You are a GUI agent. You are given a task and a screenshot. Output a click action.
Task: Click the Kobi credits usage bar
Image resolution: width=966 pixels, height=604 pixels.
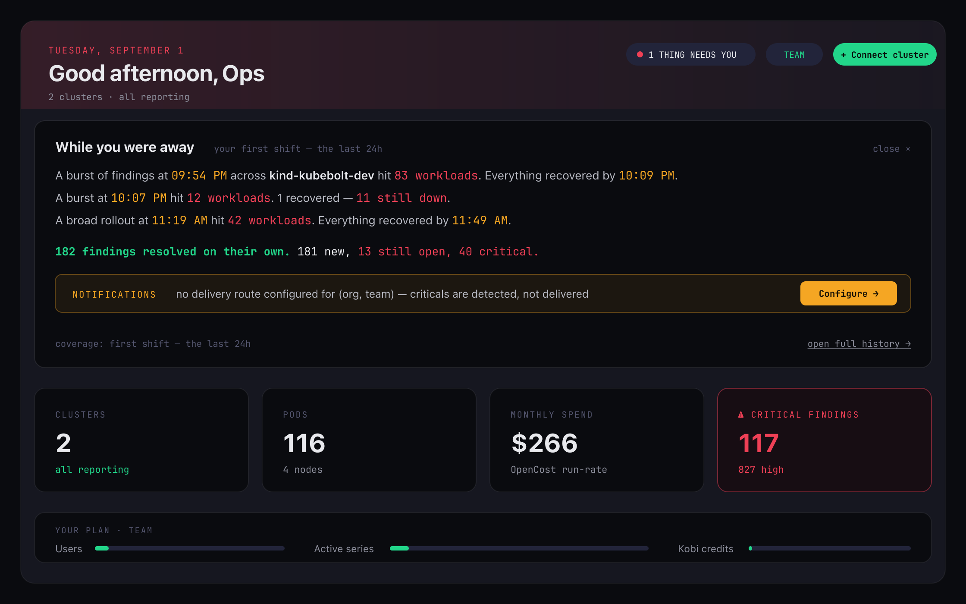(x=830, y=548)
